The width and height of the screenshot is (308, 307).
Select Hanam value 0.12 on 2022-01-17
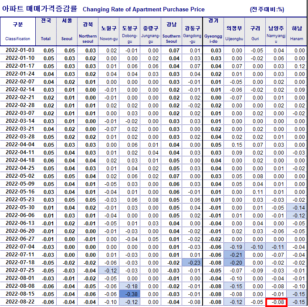pyautogui.click(x=297, y=66)
